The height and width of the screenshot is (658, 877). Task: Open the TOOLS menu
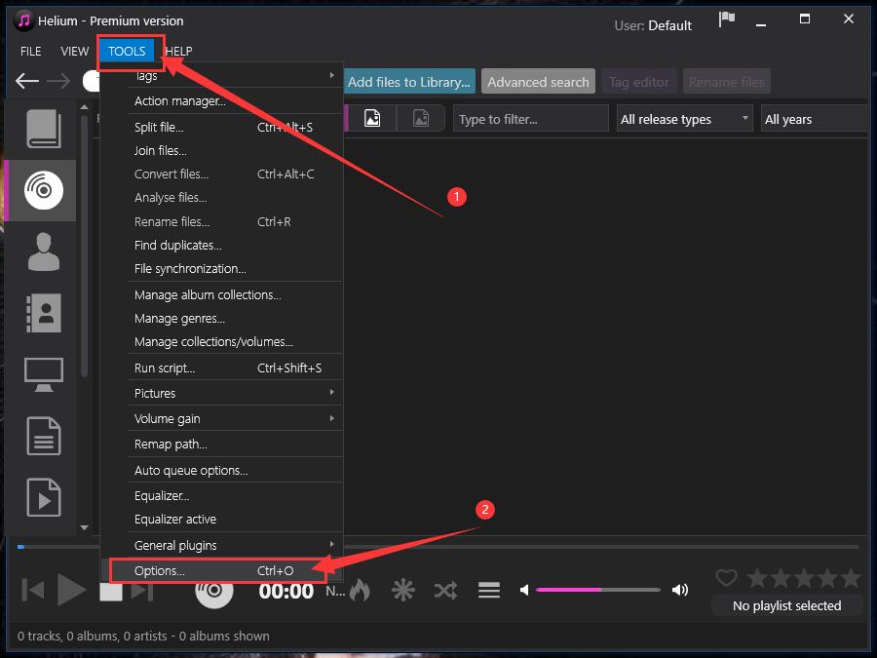[x=127, y=52]
